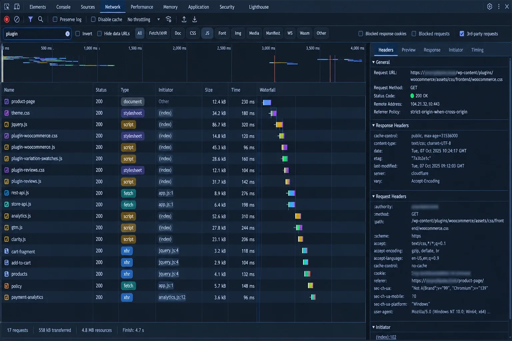512x341 pixels.
Task: Switch to the Timing details tab
Action: point(477,50)
